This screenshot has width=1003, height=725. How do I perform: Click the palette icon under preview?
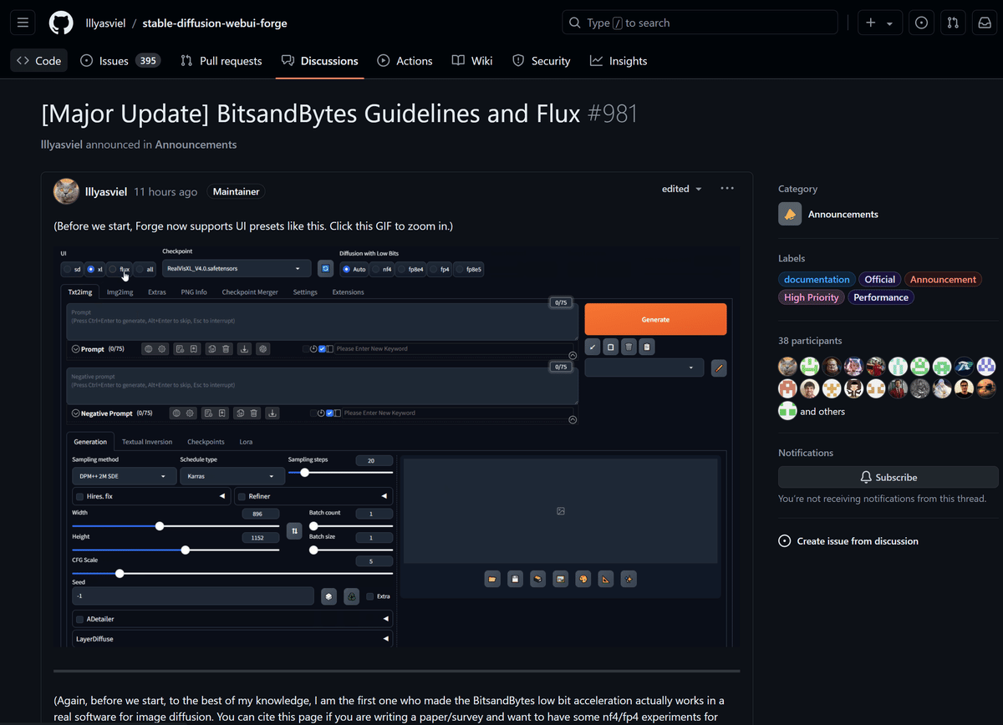(583, 578)
